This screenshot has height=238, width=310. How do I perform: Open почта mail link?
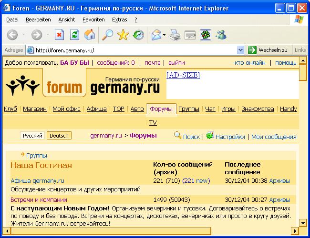(153, 62)
